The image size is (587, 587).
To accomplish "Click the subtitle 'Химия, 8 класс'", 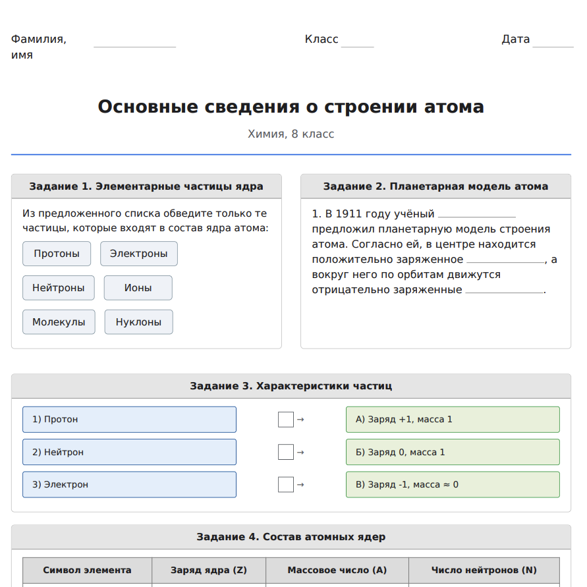I will click(x=291, y=134).
